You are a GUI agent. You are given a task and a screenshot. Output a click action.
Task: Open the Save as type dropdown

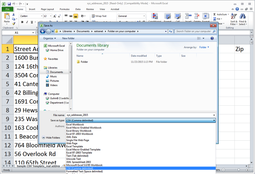coord(214,120)
